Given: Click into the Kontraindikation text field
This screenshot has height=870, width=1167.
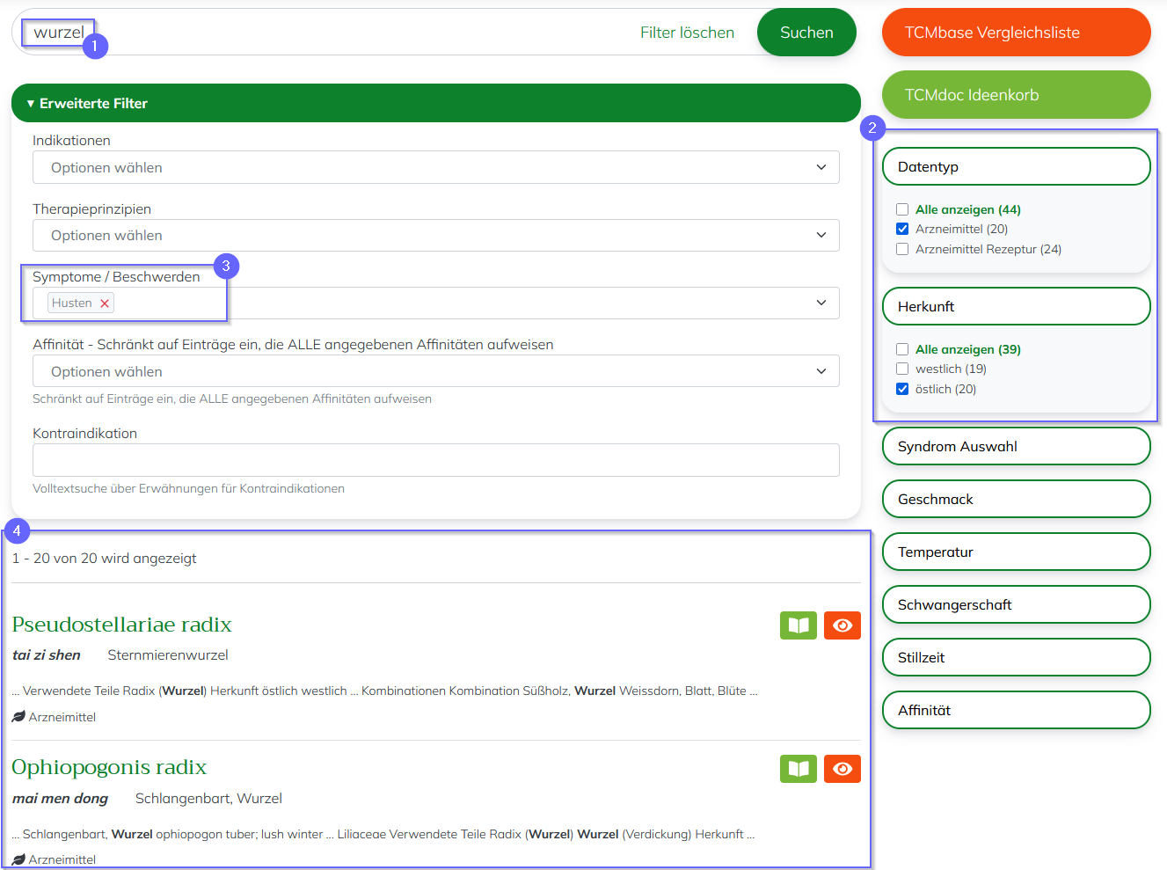Looking at the screenshot, I should (x=435, y=460).
